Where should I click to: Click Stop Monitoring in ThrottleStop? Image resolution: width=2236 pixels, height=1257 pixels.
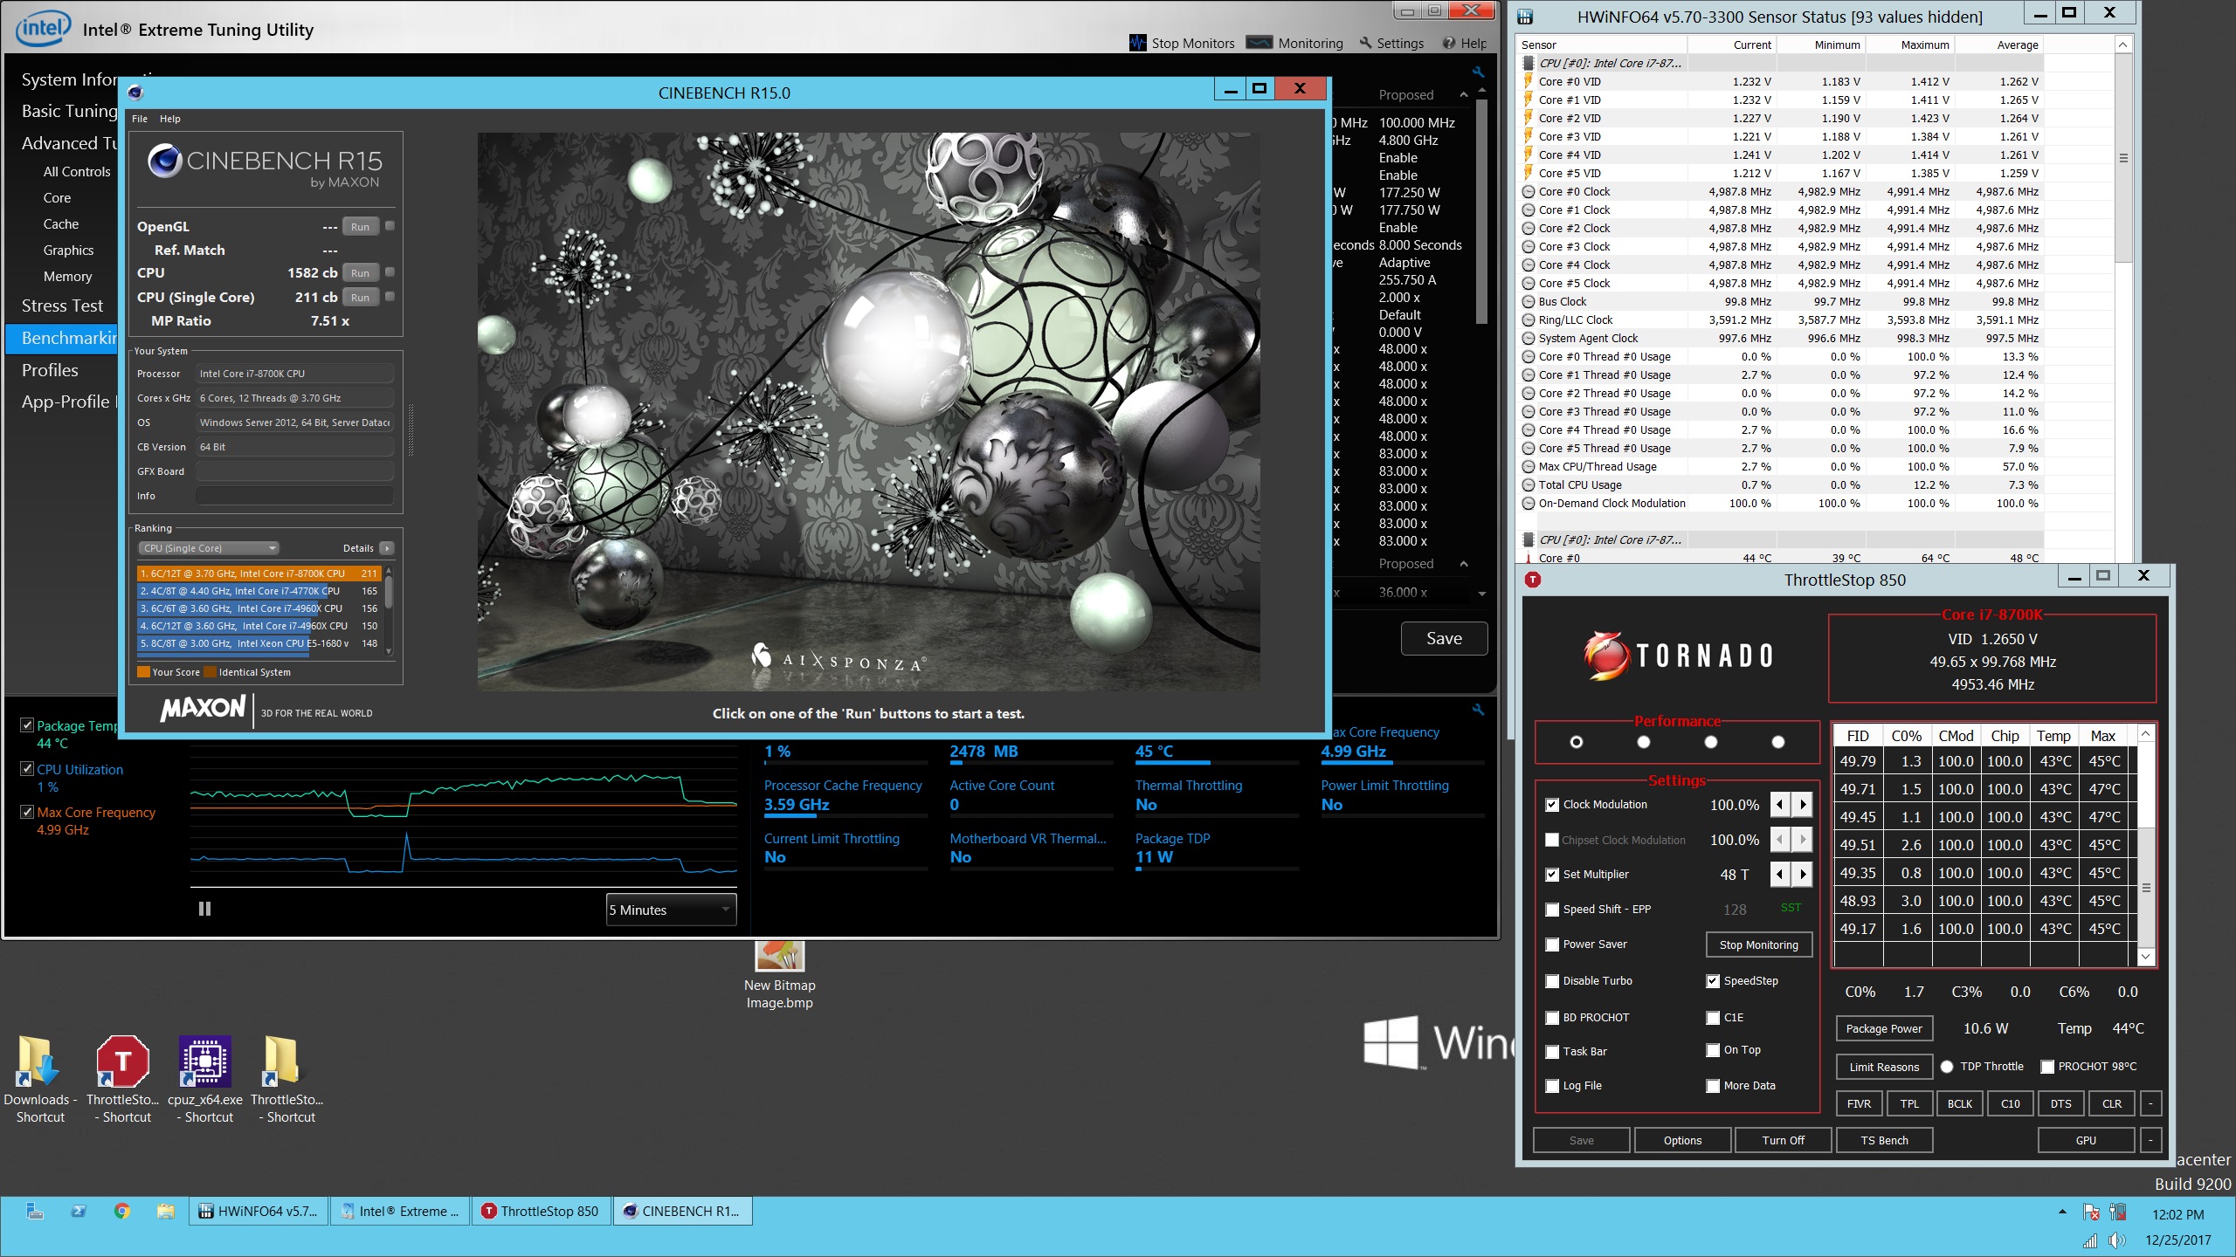pyautogui.click(x=1758, y=944)
